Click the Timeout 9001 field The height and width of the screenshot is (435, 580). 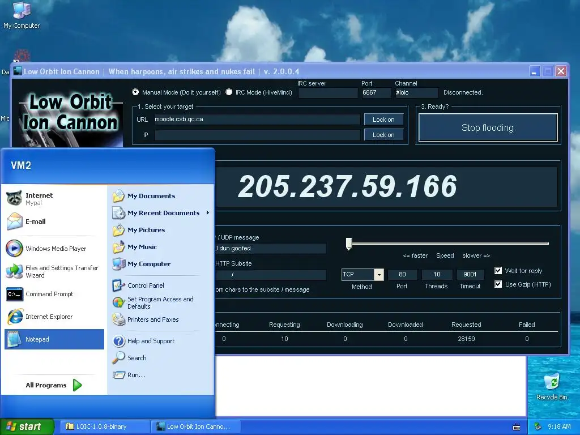470,275
